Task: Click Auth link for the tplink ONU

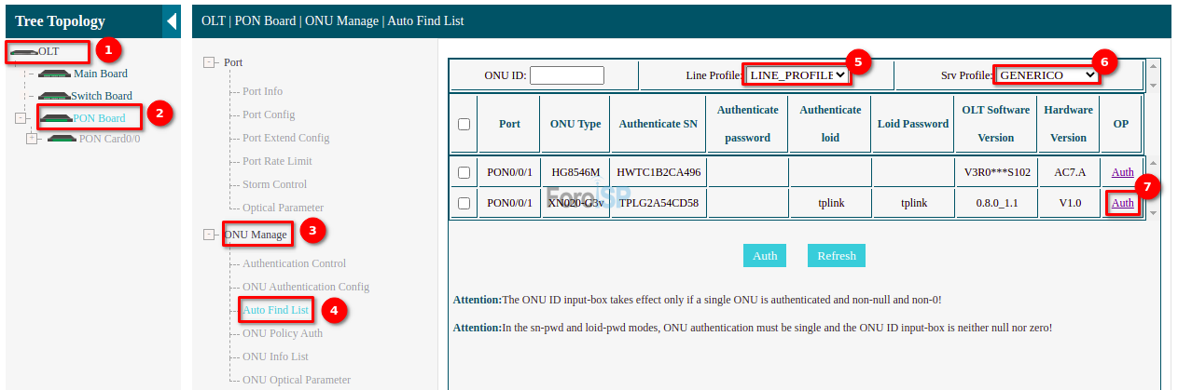Action: click(1122, 203)
